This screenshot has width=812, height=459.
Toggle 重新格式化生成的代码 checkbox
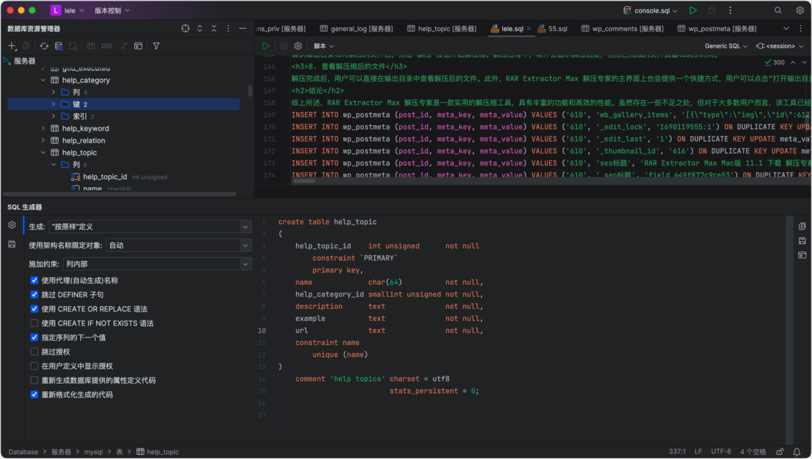34,394
